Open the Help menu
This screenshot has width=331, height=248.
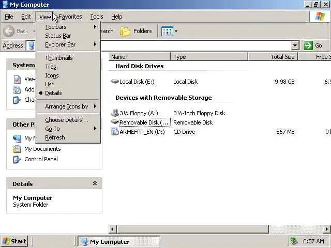116,17
